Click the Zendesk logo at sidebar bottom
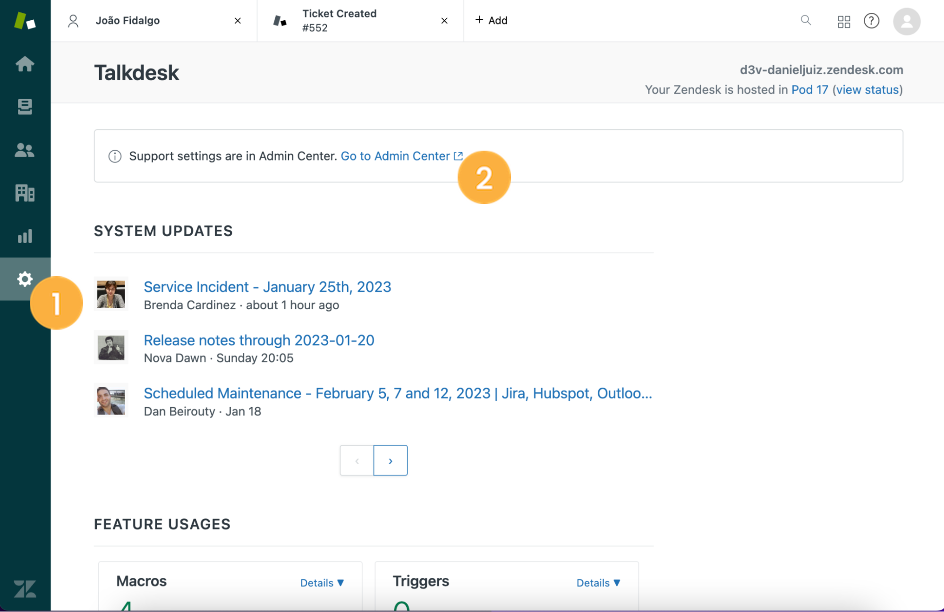Viewport: 944px width, 612px height. 25,589
